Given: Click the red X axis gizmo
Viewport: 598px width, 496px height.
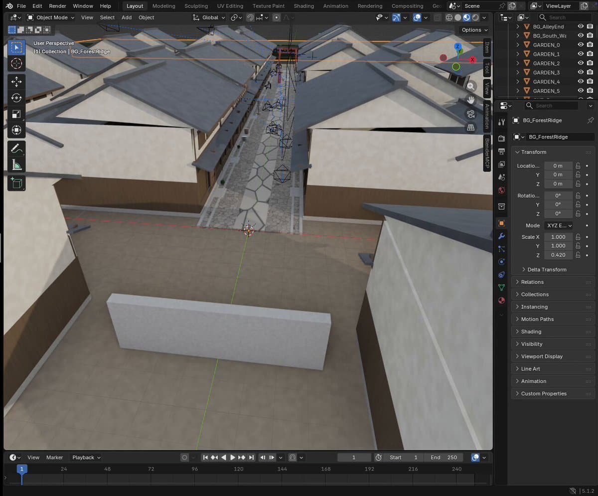Looking at the screenshot, I should click(x=472, y=60).
